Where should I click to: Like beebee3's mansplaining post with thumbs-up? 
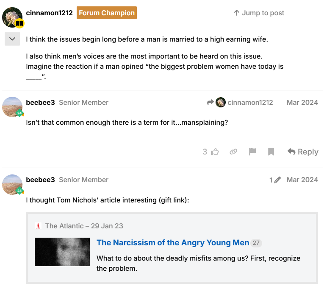click(x=211, y=152)
